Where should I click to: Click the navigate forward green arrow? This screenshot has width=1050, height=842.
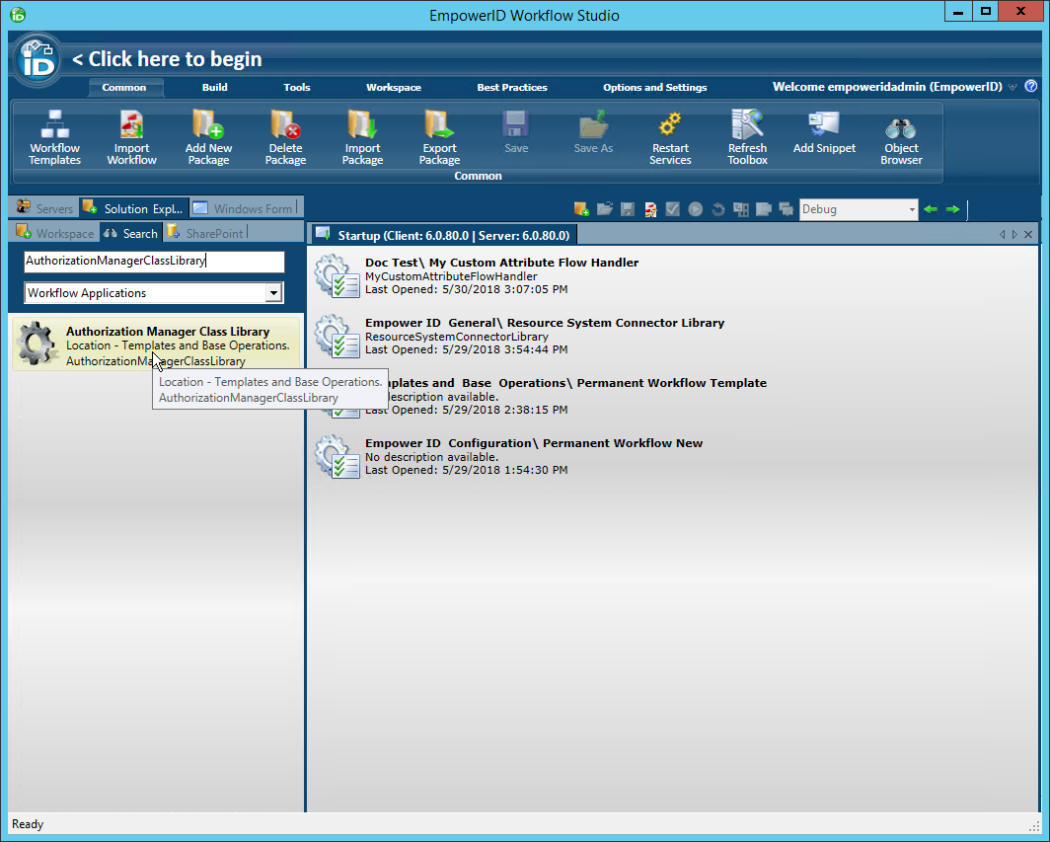coord(951,208)
